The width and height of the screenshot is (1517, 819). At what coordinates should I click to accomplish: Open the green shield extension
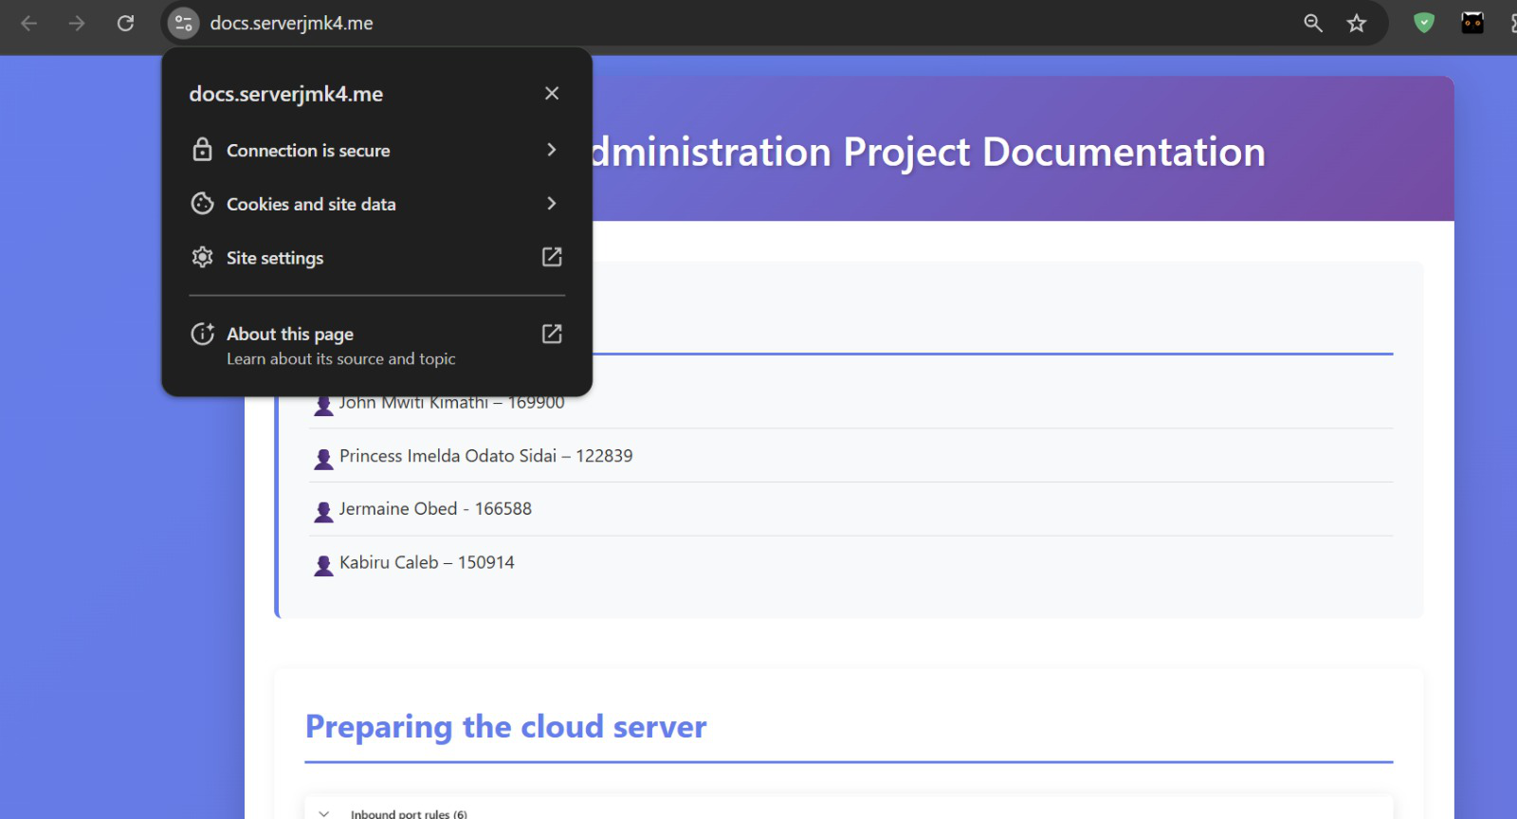pyautogui.click(x=1424, y=23)
